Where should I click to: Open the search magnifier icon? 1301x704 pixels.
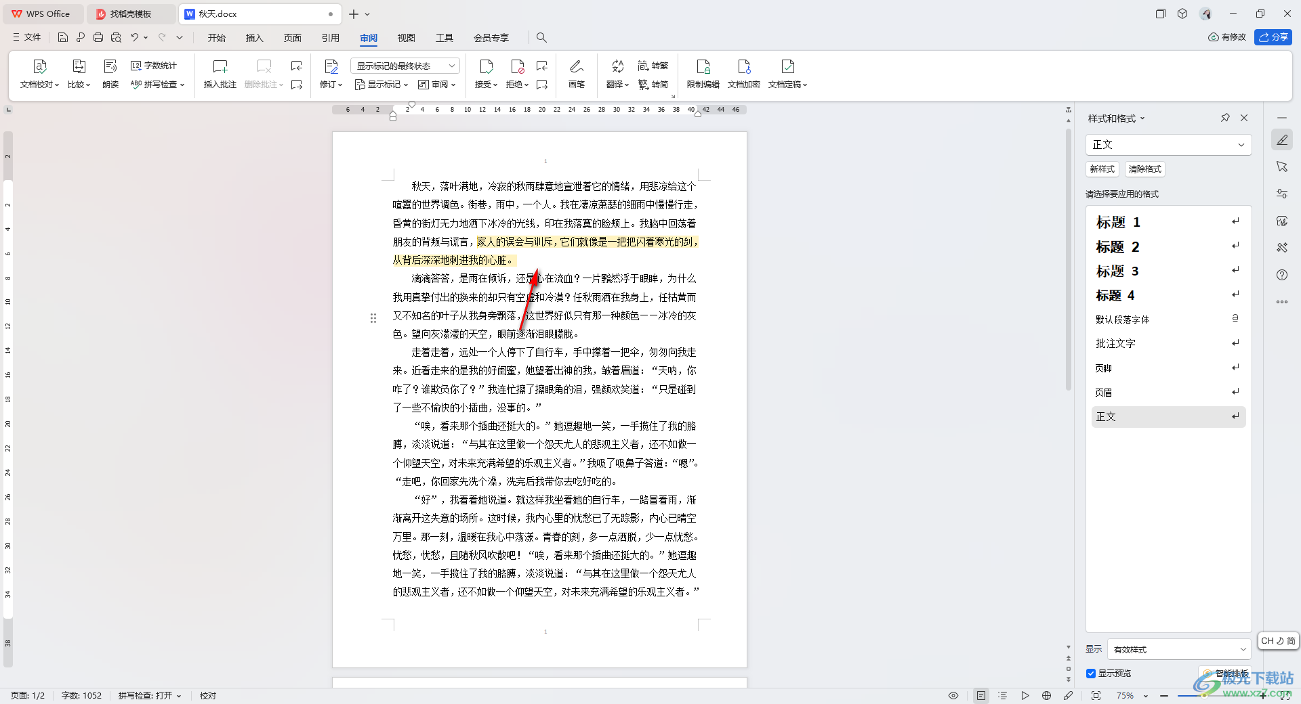pyautogui.click(x=541, y=37)
